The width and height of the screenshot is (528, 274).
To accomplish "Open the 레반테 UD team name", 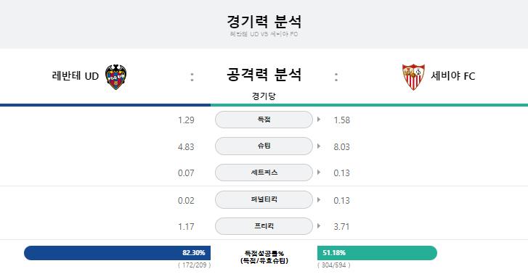I will [x=75, y=76].
